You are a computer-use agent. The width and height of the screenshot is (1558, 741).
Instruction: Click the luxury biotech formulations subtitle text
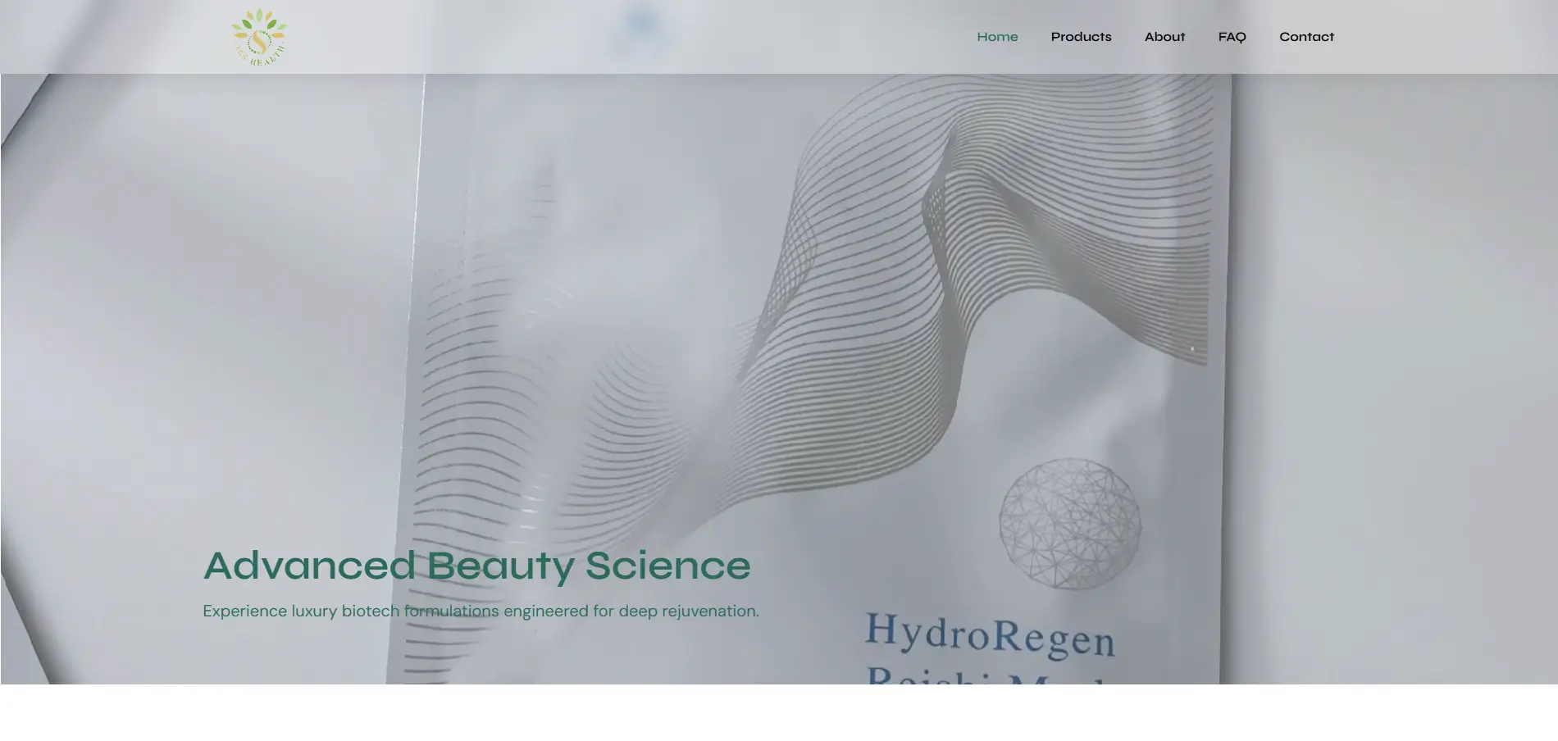(481, 611)
